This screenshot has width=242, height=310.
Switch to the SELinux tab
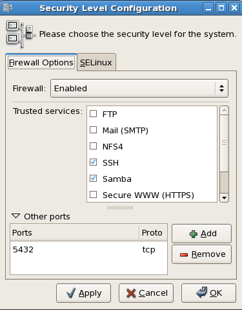pos(96,63)
